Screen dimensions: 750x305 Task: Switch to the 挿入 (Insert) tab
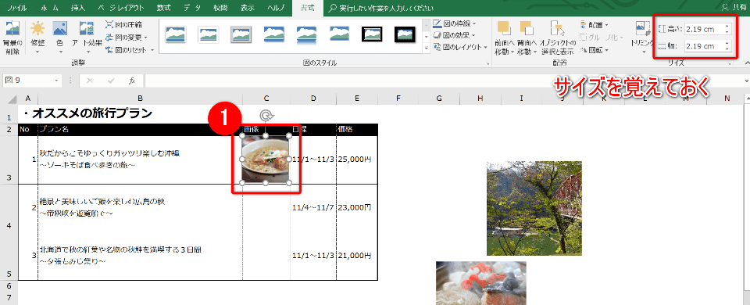(78, 8)
